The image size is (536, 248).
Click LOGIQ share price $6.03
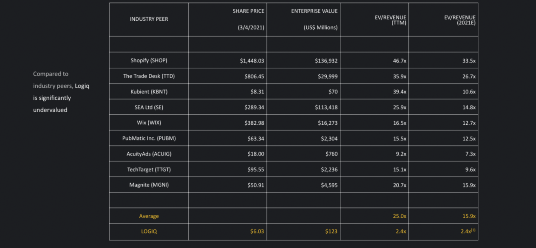[257, 231]
